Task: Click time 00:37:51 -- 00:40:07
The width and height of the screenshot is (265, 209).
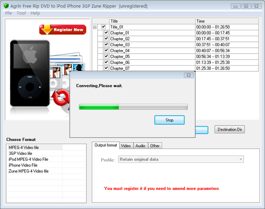Action: (x=213, y=45)
